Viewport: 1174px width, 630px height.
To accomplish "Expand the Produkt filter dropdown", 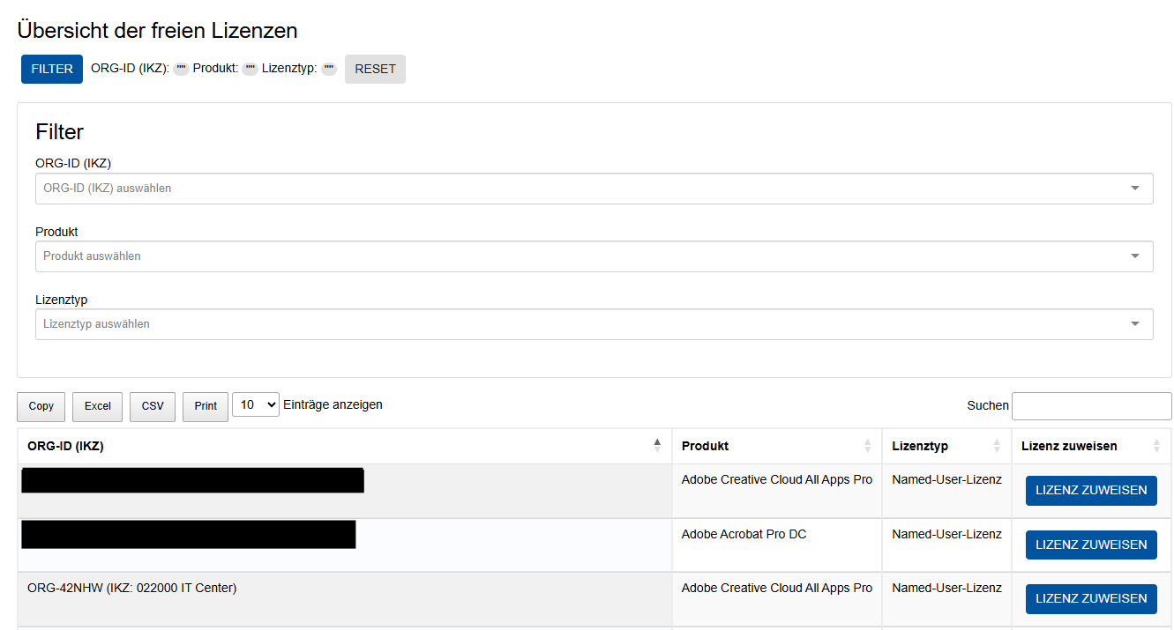I will click(x=594, y=256).
